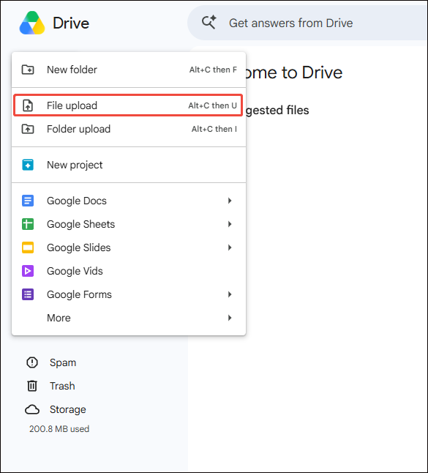Click the Drive title text

(x=71, y=23)
